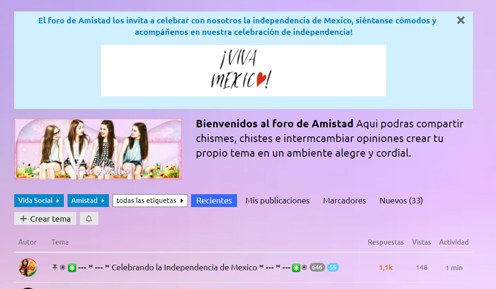Select the Recientes tab

(x=214, y=201)
